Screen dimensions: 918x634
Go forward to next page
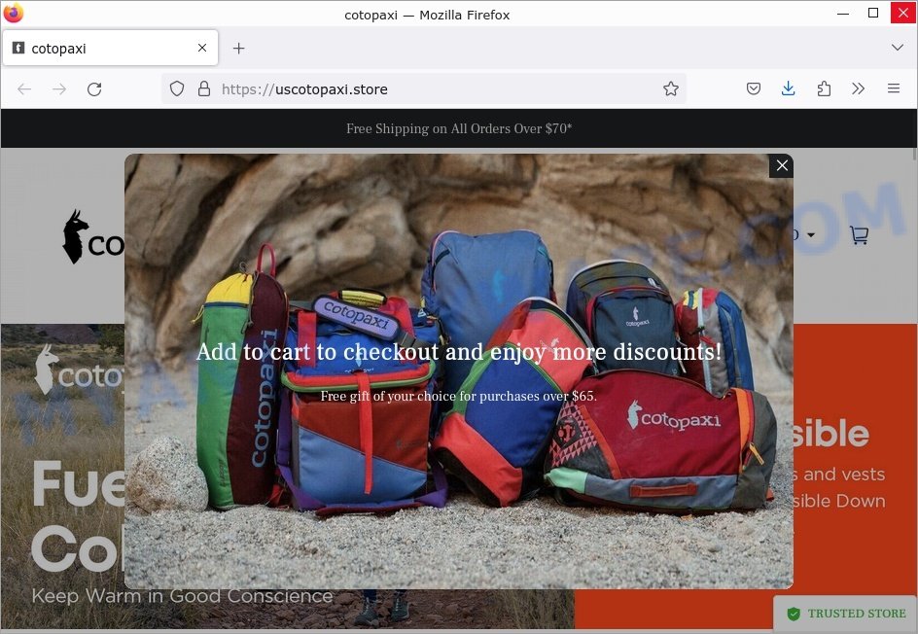[x=59, y=89]
